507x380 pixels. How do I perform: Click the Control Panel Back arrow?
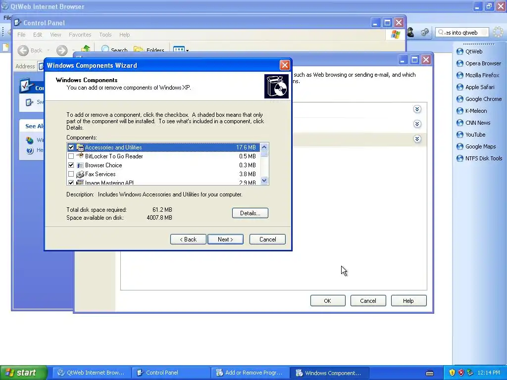click(23, 50)
